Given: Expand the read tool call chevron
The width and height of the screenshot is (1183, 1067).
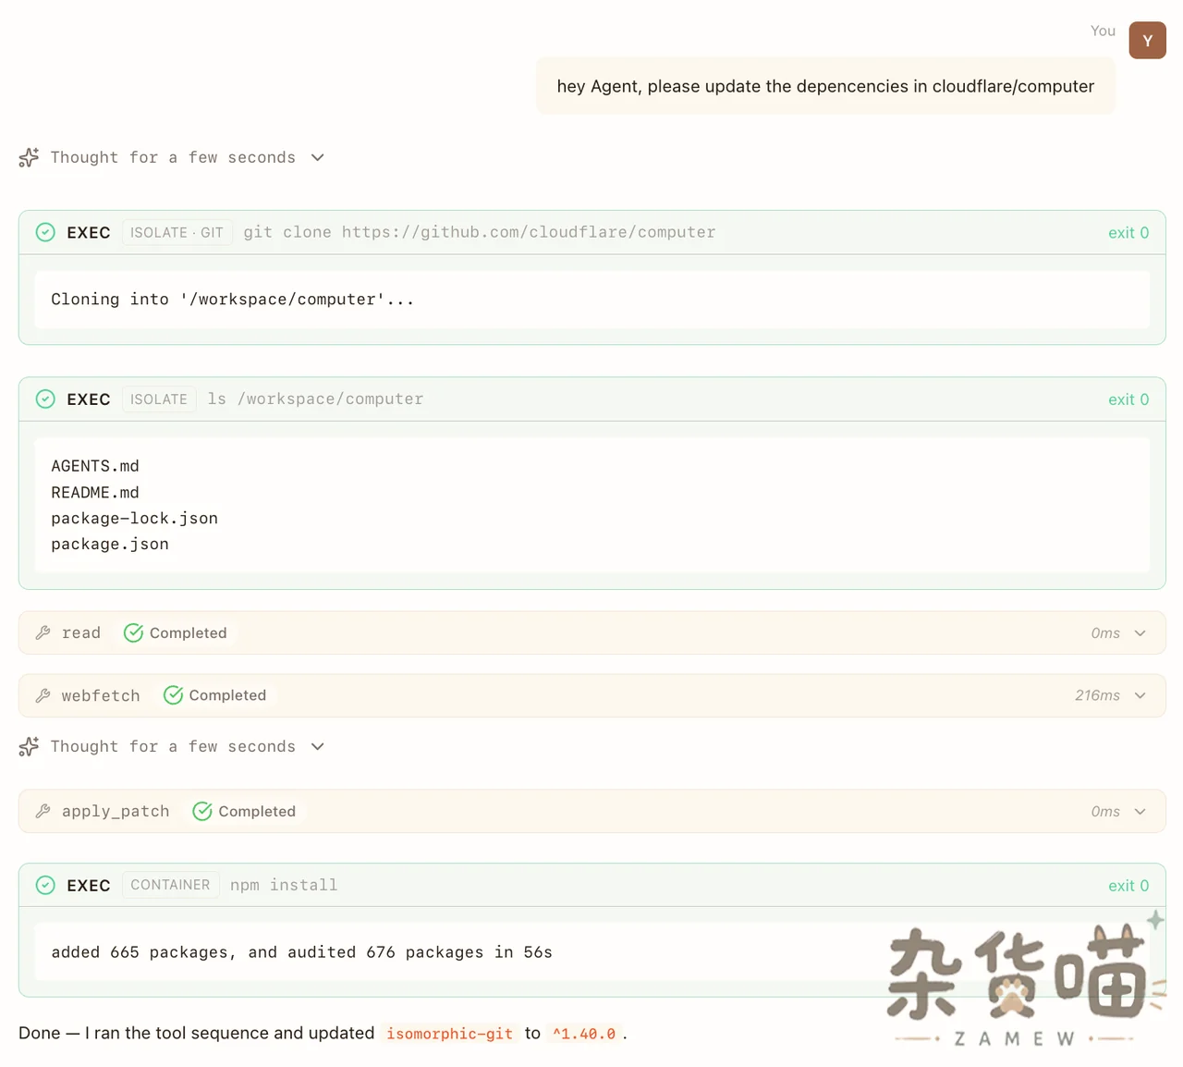Looking at the screenshot, I should coord(1140,633).
